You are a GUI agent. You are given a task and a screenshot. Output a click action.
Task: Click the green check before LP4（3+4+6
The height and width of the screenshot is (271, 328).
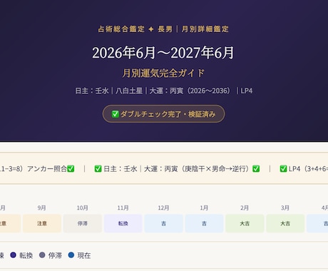point(283,169)
